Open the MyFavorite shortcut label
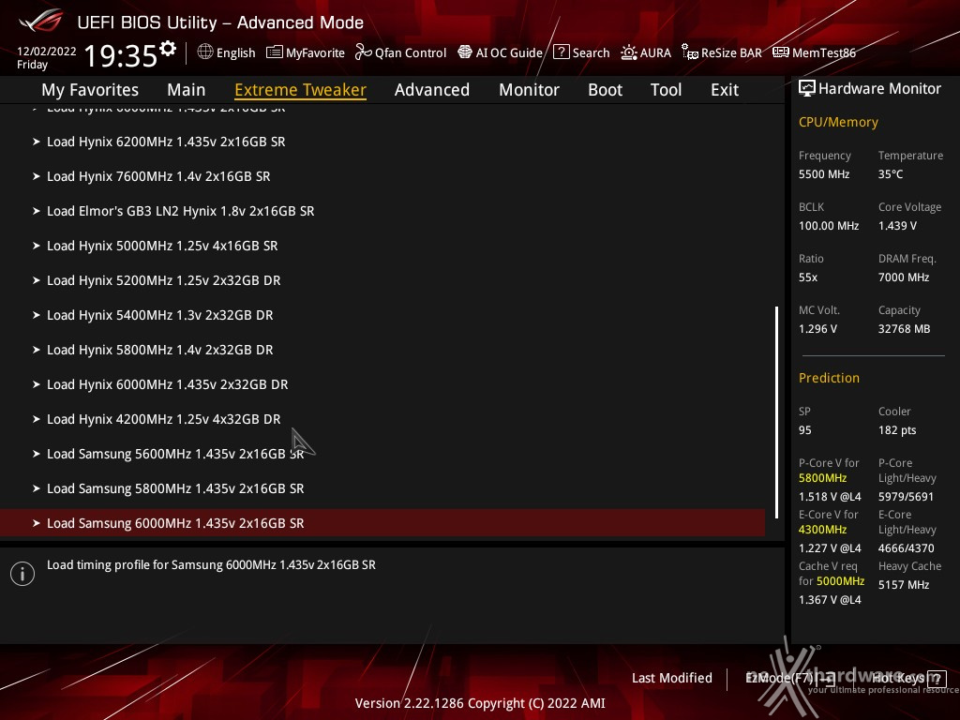 tap(315, 52)
